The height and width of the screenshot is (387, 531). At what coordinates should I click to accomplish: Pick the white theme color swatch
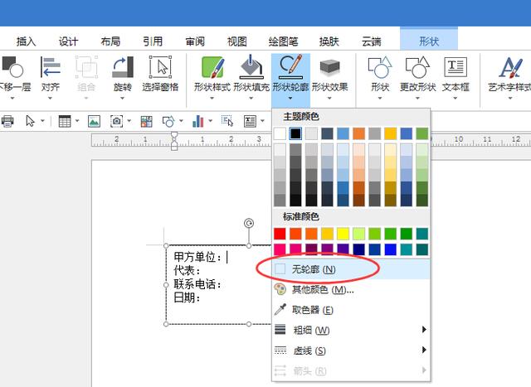pyautogui.click(x=280, y=133)
